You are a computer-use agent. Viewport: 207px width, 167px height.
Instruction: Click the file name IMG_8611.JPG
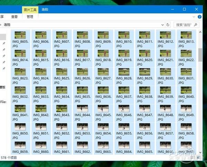pos(145,44)
